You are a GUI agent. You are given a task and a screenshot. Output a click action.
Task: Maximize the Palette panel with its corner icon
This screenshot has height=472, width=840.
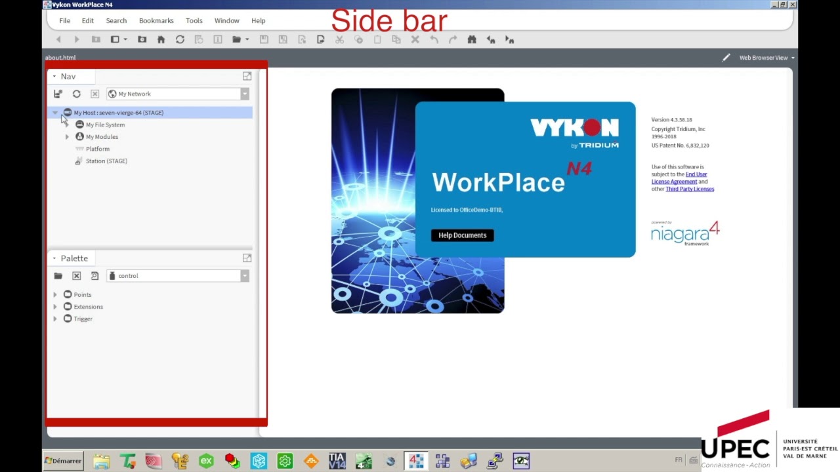click(x=247, y=258)
